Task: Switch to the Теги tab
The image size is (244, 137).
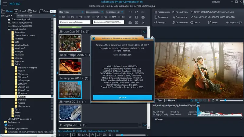Action: [160, 100]
